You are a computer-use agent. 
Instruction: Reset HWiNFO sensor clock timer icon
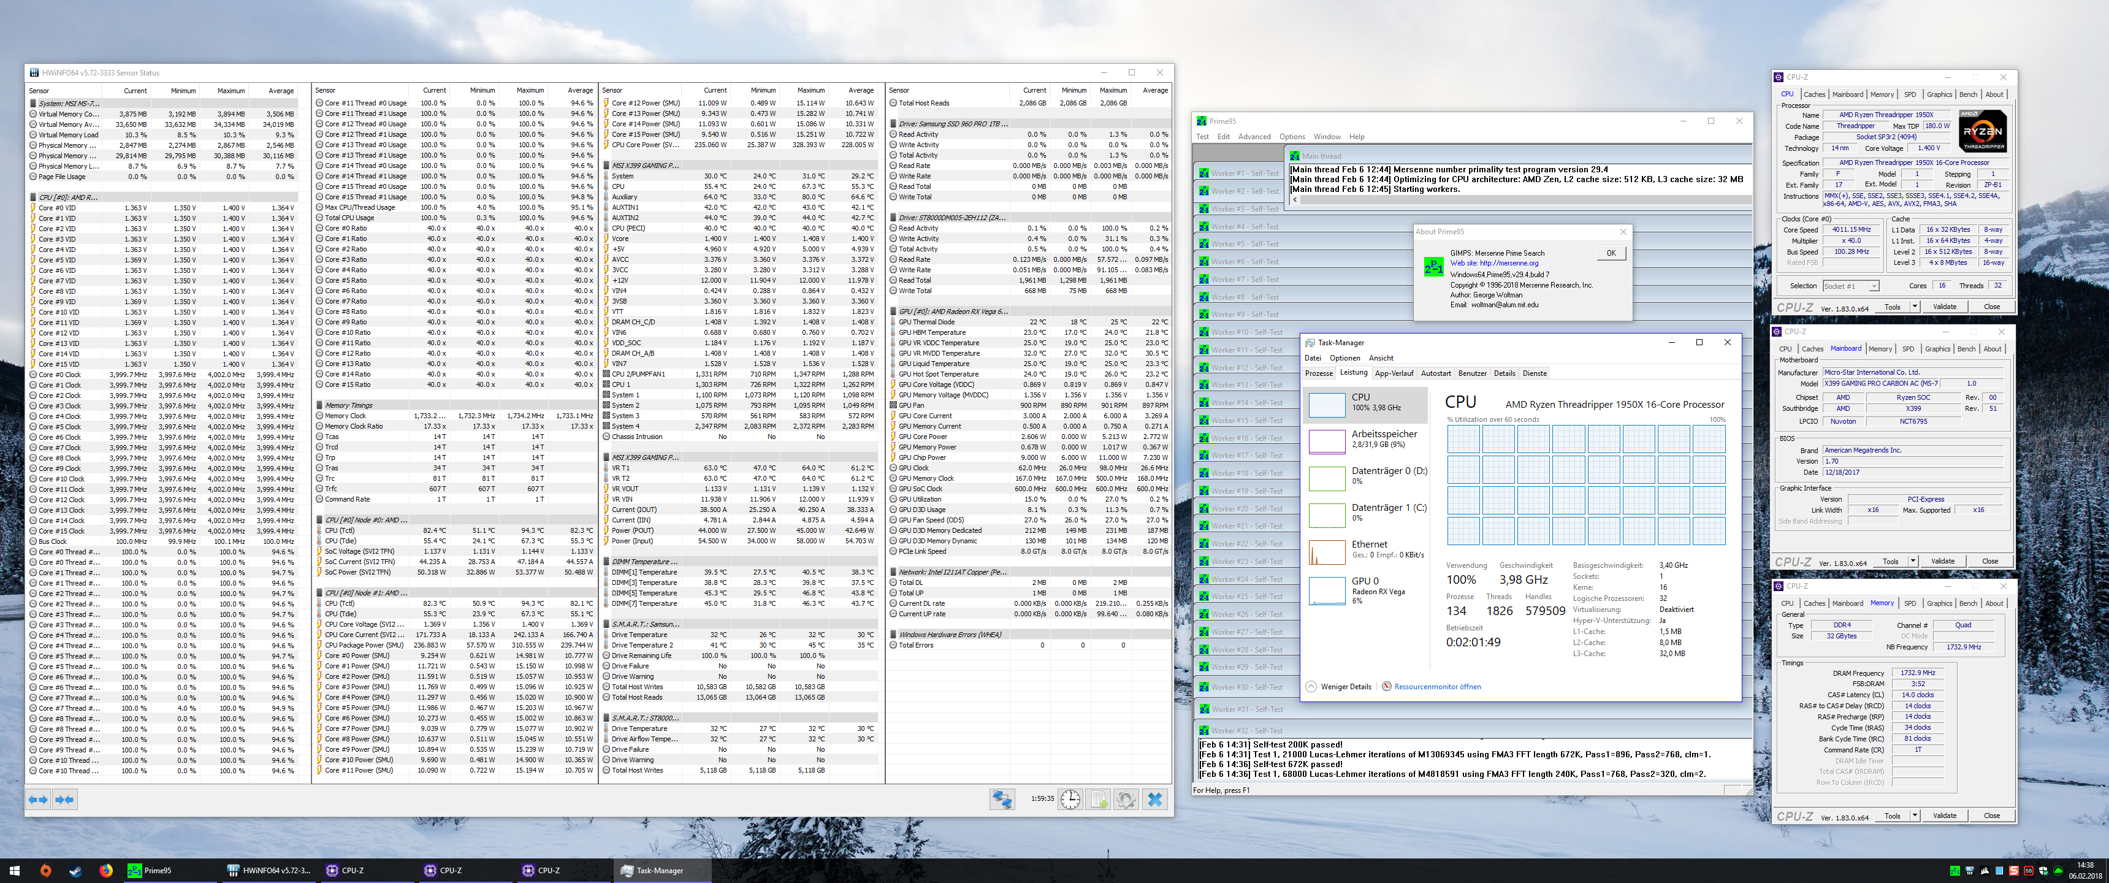tap(1070, 800)
